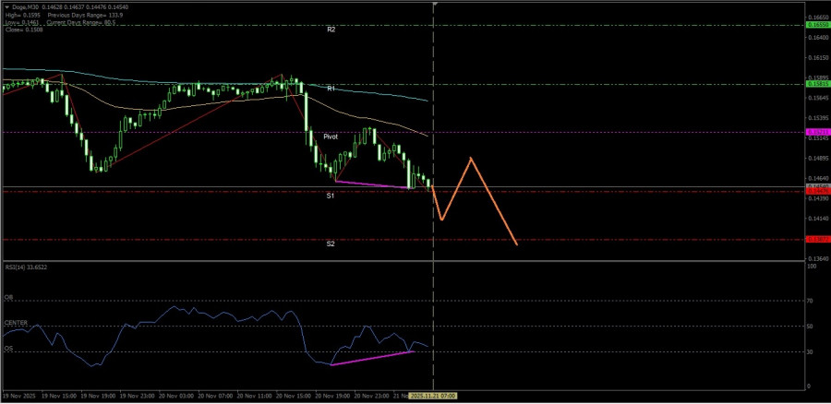Click the 20 Nov 07:00 time axis label

[x=216, y=396]
